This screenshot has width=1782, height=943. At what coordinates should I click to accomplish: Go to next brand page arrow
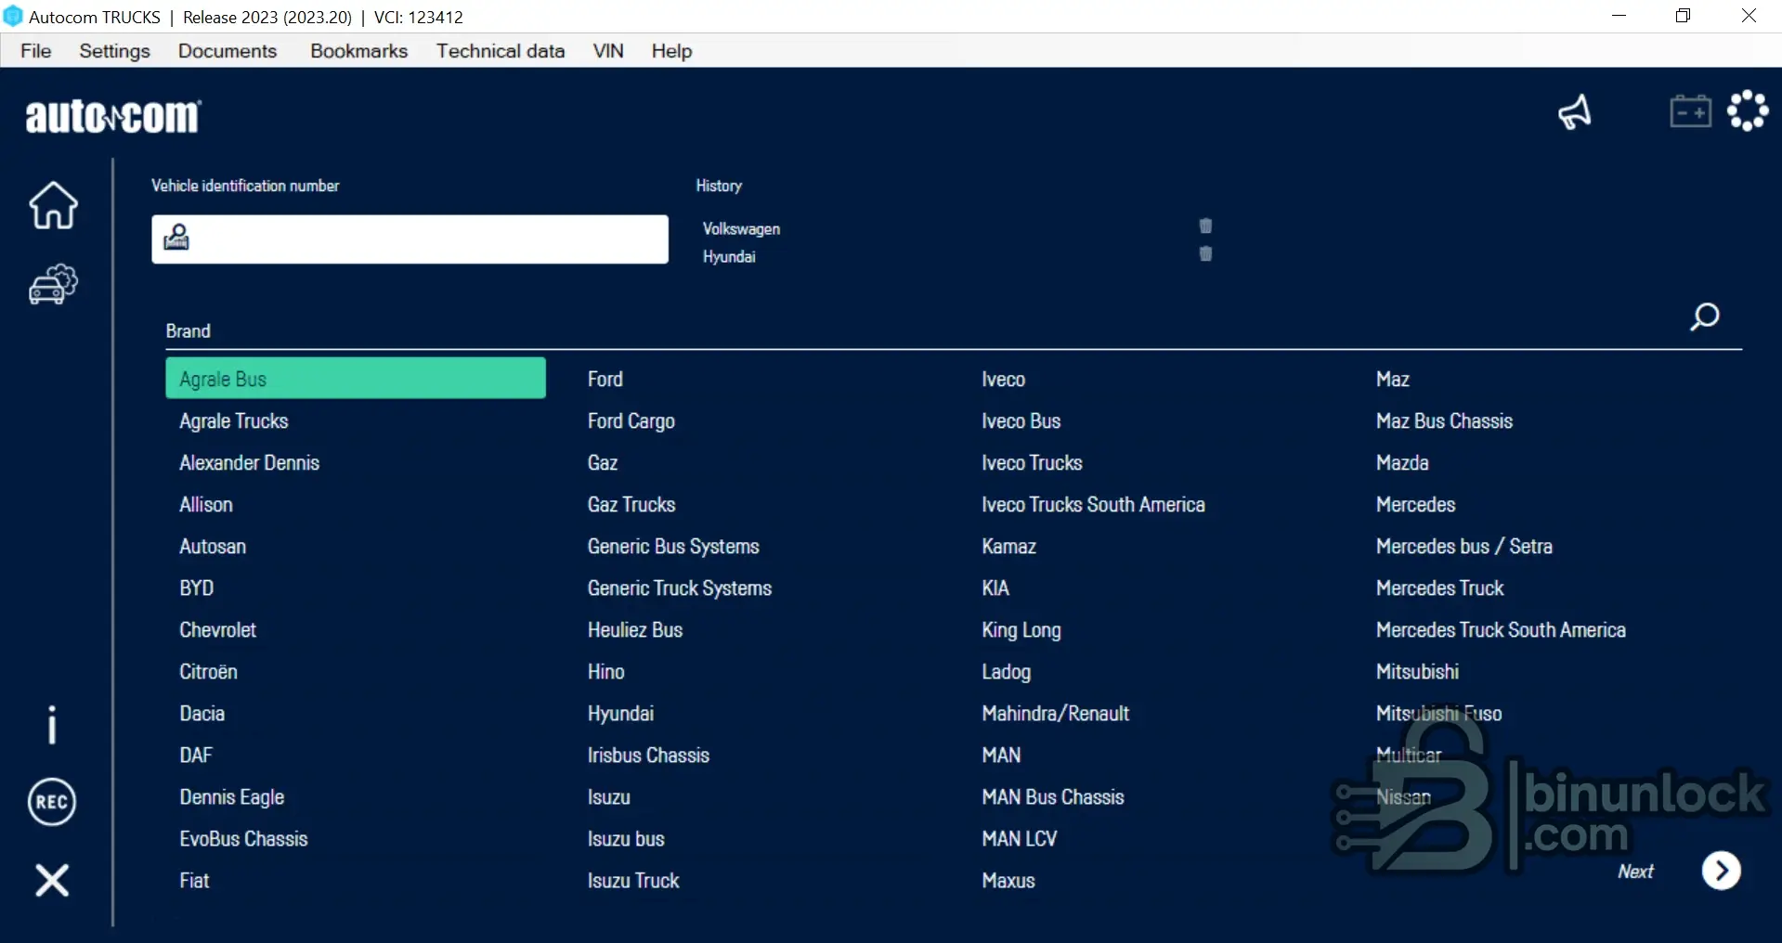pos(1721,871)
